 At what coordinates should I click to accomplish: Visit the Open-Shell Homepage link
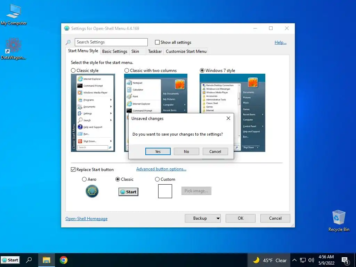(87, 219)
